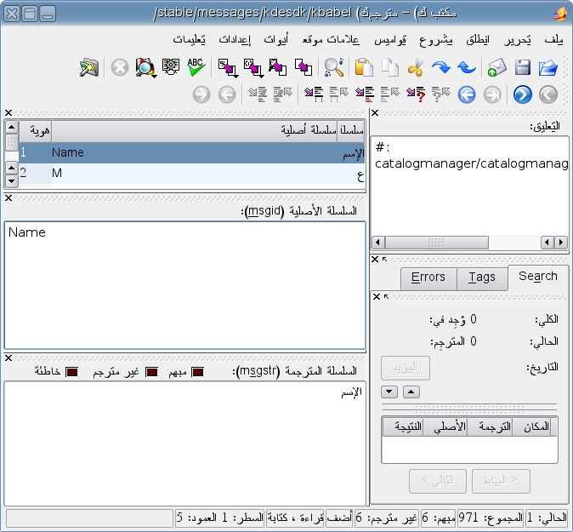Click the Find magnifier icon
573x532 pixels.
coord(333,68)
